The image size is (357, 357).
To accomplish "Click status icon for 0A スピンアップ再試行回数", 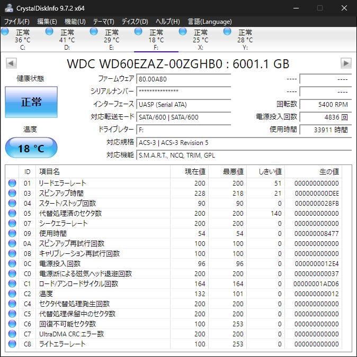I will point(12,243).
